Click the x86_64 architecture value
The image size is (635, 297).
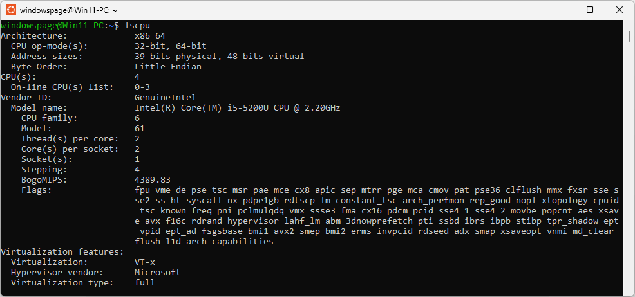(150, 35)
